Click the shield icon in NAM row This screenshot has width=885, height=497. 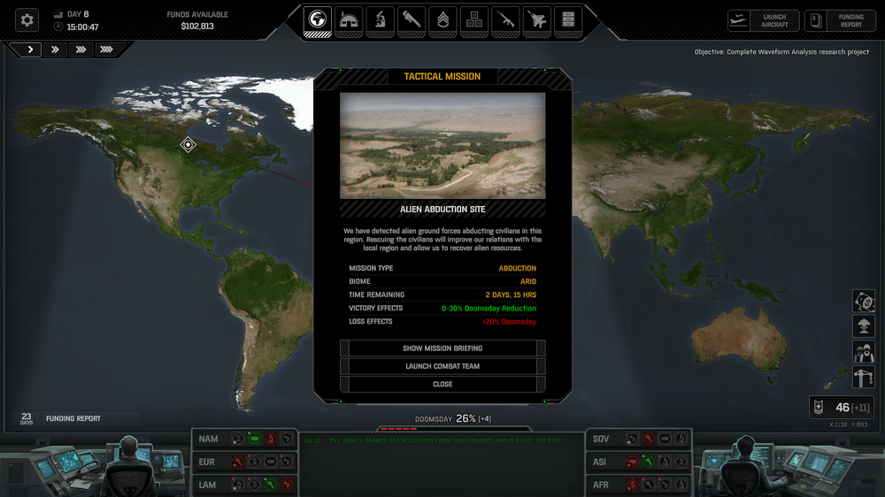pyautogui.click(x=287, y=439)
